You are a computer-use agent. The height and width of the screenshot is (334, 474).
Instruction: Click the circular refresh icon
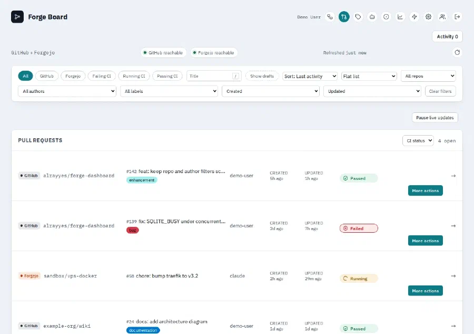[457, 52]
